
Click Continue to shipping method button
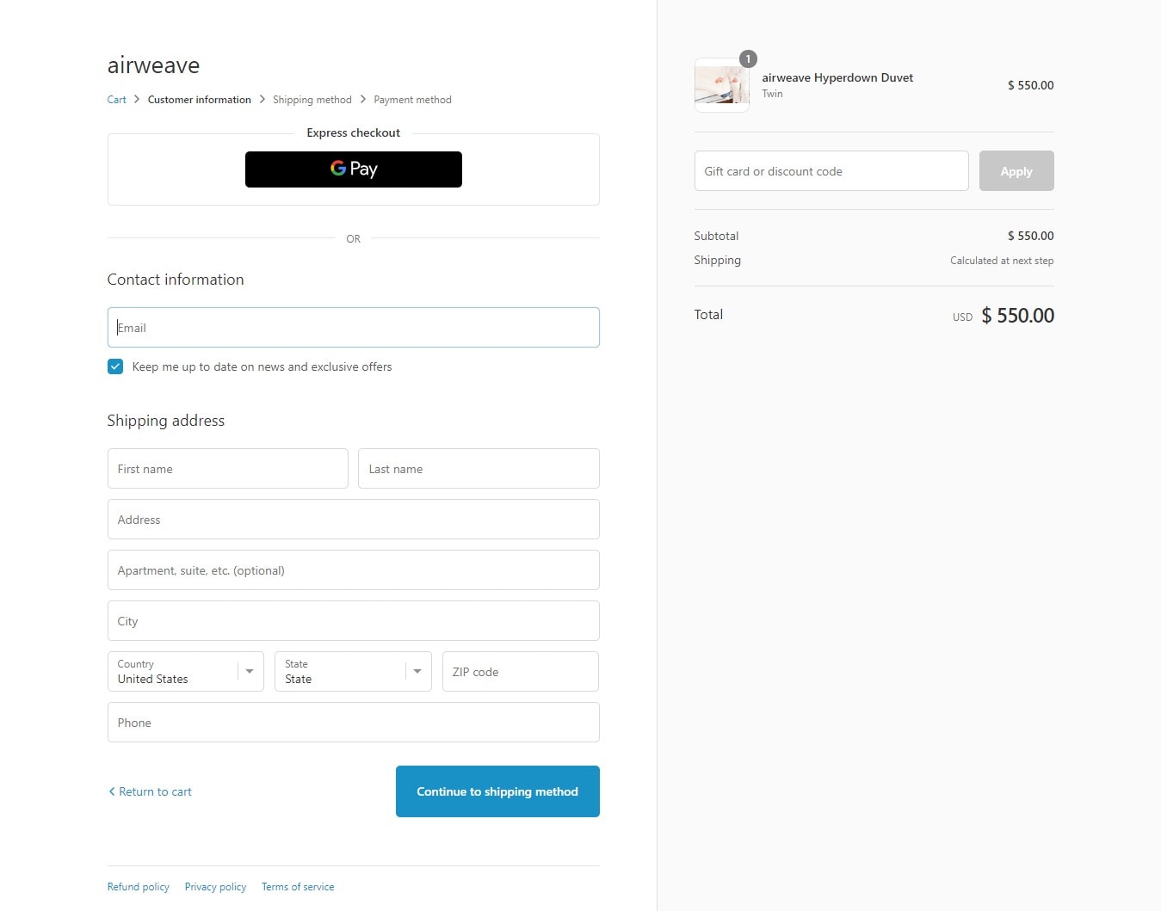click(x=497, y=791)
